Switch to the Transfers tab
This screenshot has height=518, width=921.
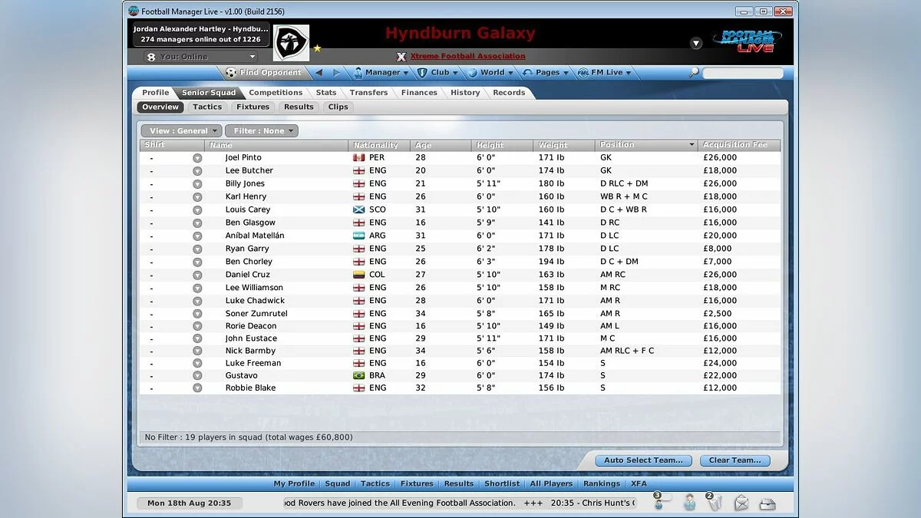pyautogui.click(x=368, y=93)
